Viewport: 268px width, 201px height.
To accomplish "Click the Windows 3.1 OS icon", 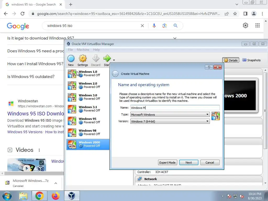I will click(72, 109).
